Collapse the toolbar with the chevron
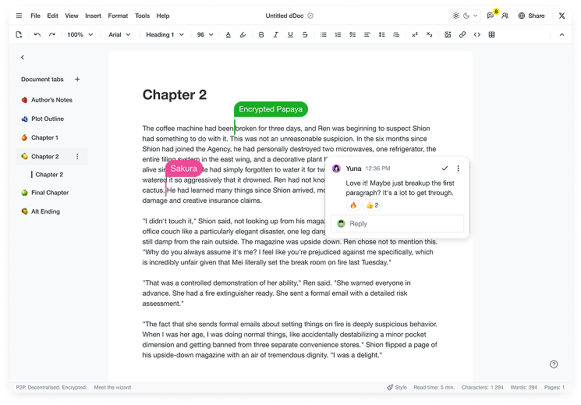The image size is (581, 405). coord(562,34)
